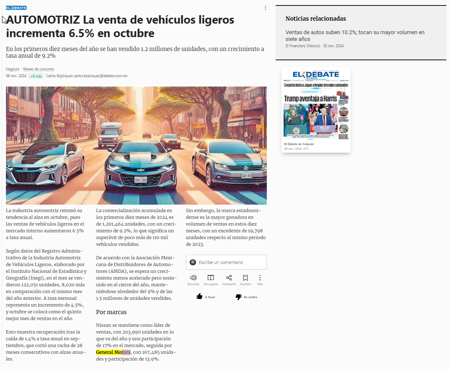Click the article subtitle about 1.2 millones
The image size is (451, 369).
pyautogui.click(x=135, y=52)
